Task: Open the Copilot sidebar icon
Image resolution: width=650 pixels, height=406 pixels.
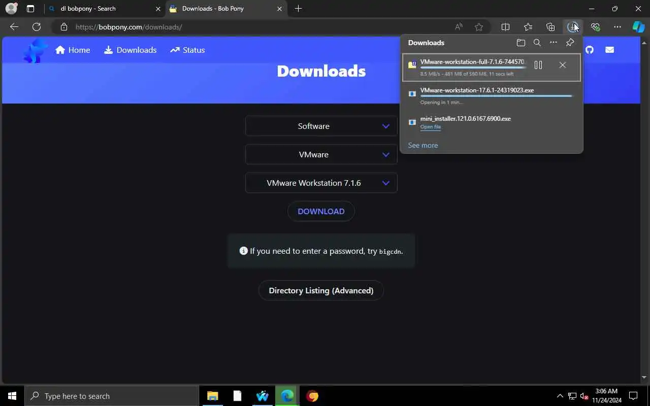Action: point(638,27)
